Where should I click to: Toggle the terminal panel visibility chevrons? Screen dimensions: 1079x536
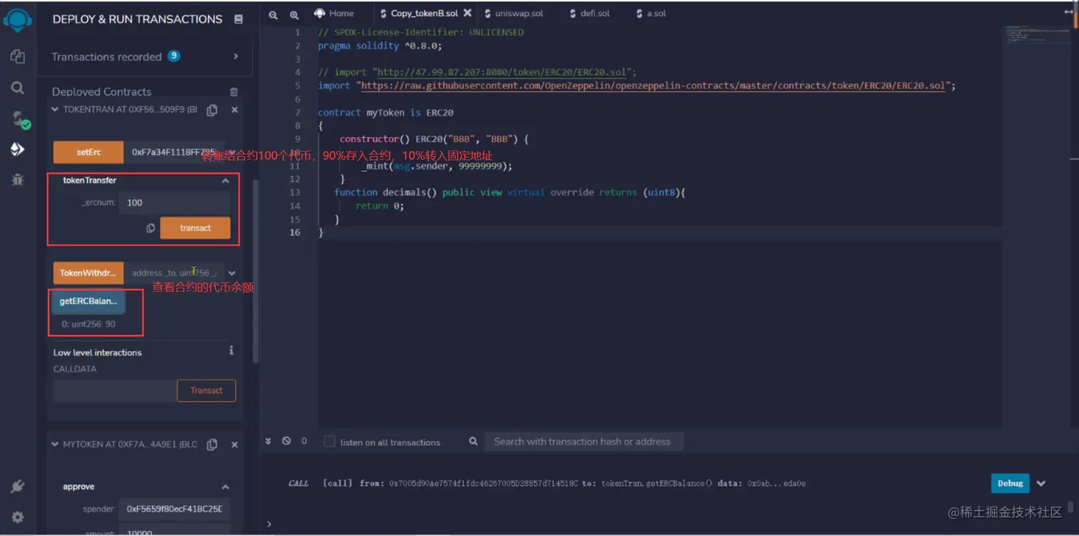pos(268,441)
